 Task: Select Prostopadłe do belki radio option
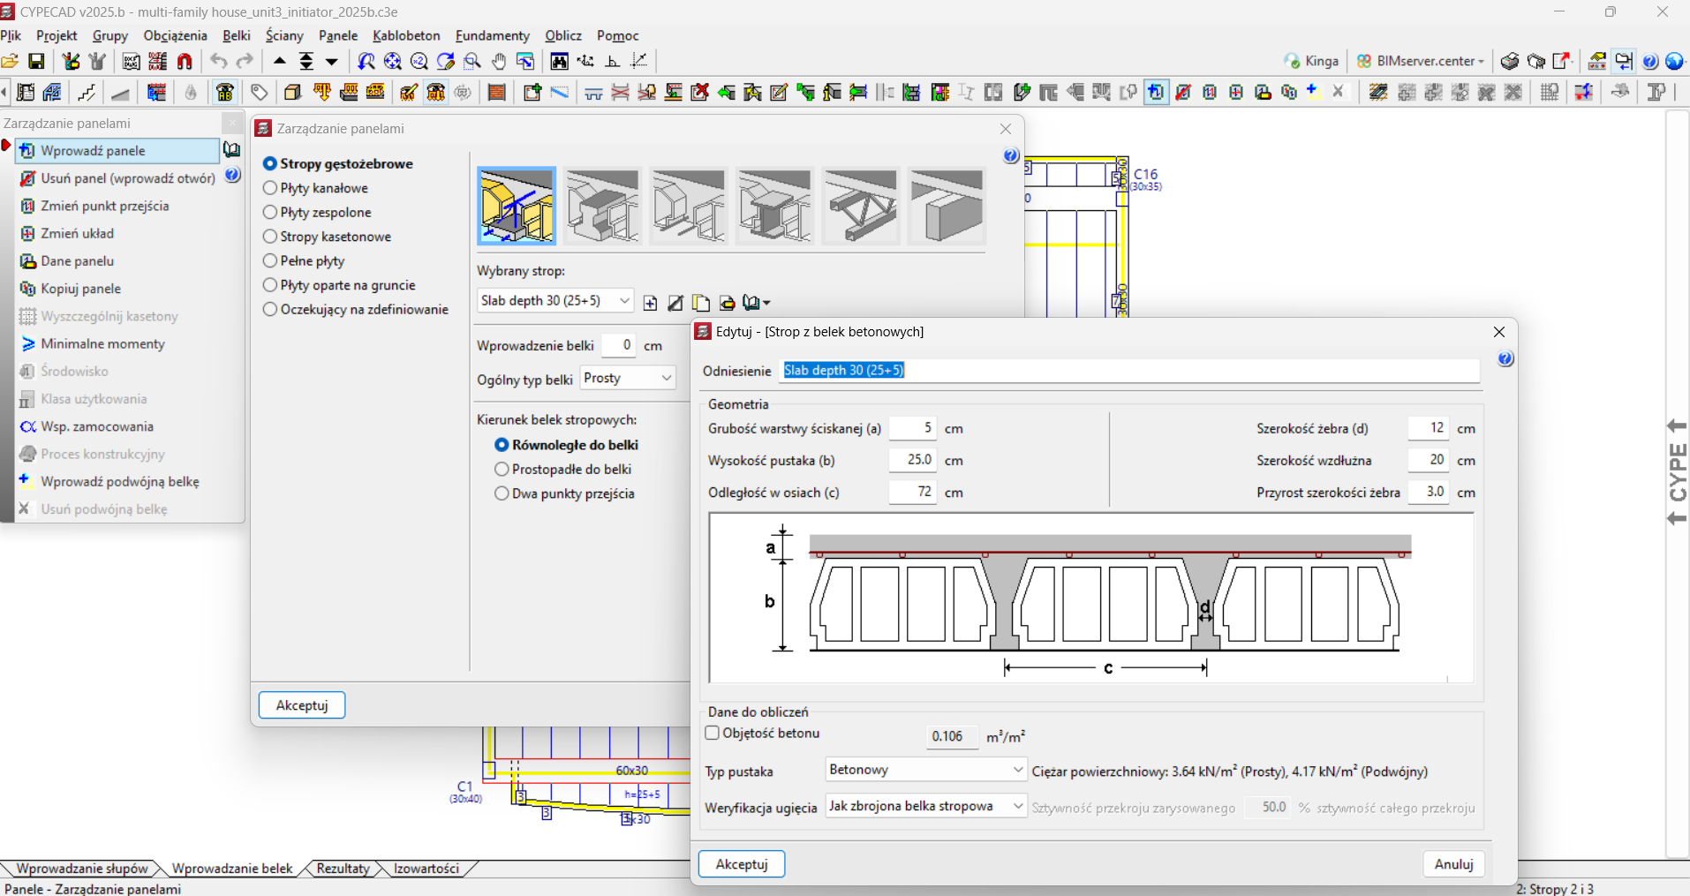(502, 470)
